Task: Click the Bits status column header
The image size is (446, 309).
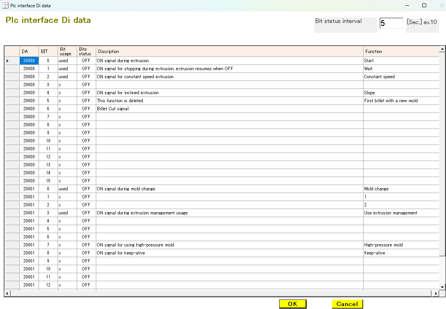Action: click(86, 51)
